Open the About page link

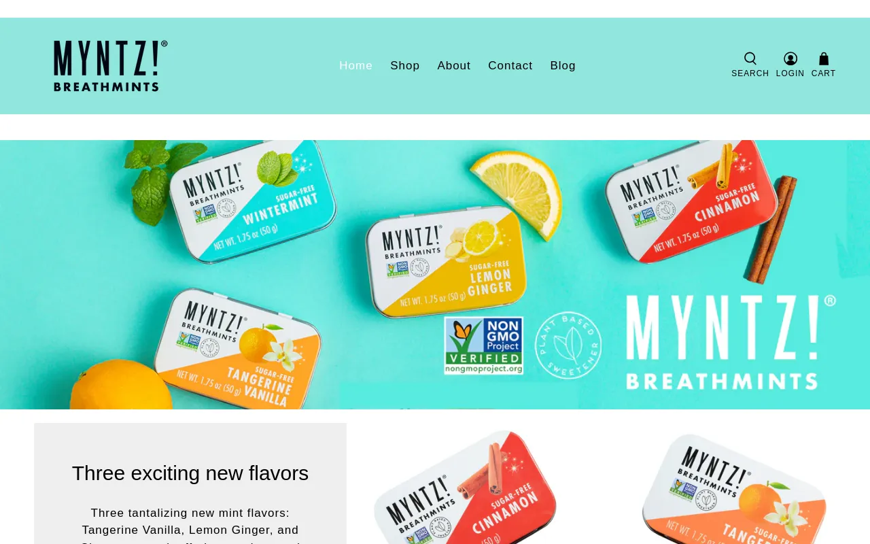(x=454, y=66)
